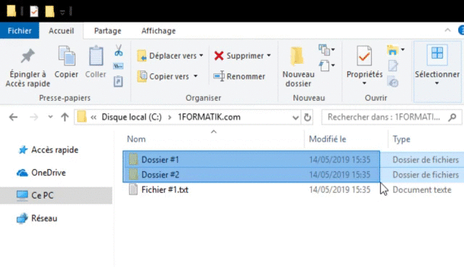The image size is (464, 267).
Task: Switch to the Accueil tab
Action: click(61, 30)
